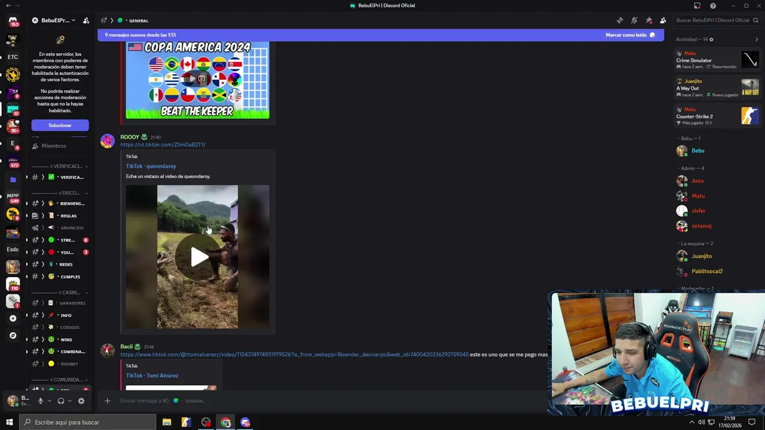
Task: Click the invite people icon beside server name
Action: 86,20
